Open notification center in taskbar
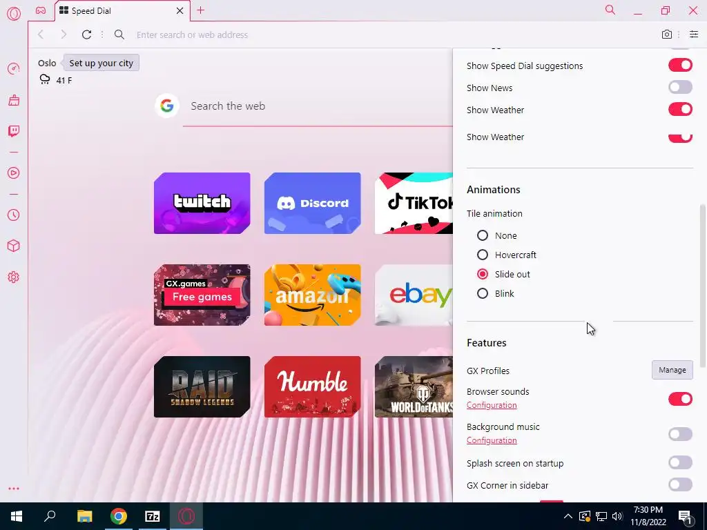The image size is (707, 530). pos(686,517)
